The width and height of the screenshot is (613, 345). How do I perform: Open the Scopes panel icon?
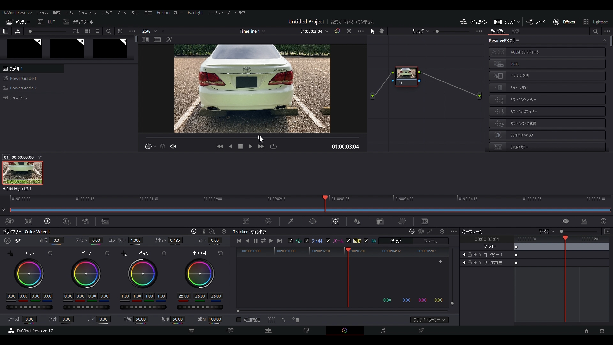[x=584, y=221]
